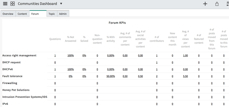The width and height of the screenshot is (229, 107).
Task: Switch to the Topic tab
Action: point(52,14)
